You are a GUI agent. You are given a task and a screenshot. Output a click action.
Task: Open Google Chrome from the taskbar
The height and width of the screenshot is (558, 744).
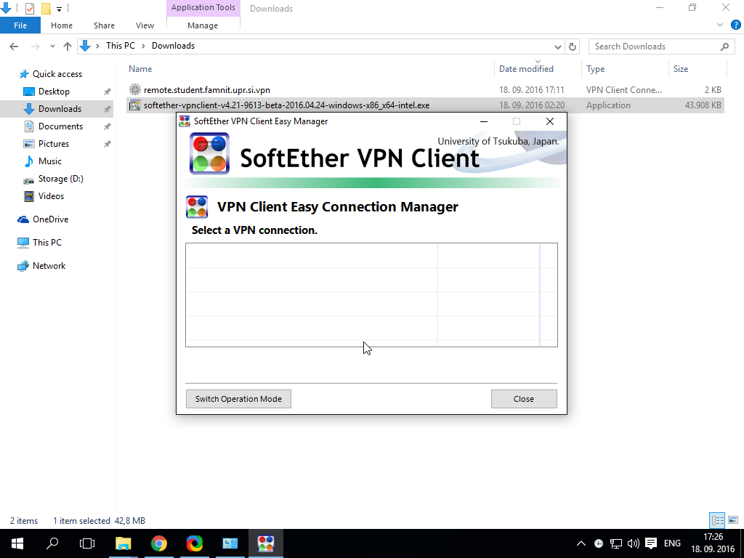pyautogui.click(x=159, y=543)
